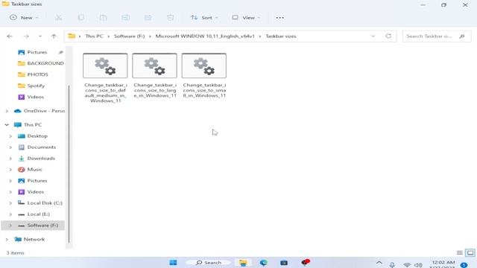Select Desktop under This PC

tap(33, 136)
